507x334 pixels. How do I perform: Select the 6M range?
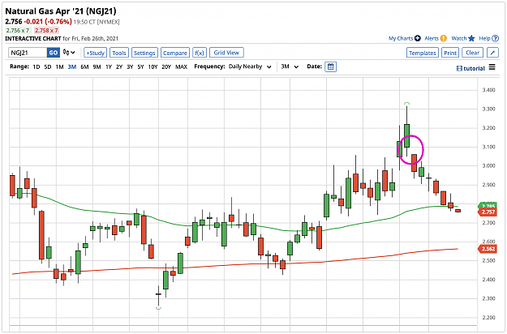(84, 66)
